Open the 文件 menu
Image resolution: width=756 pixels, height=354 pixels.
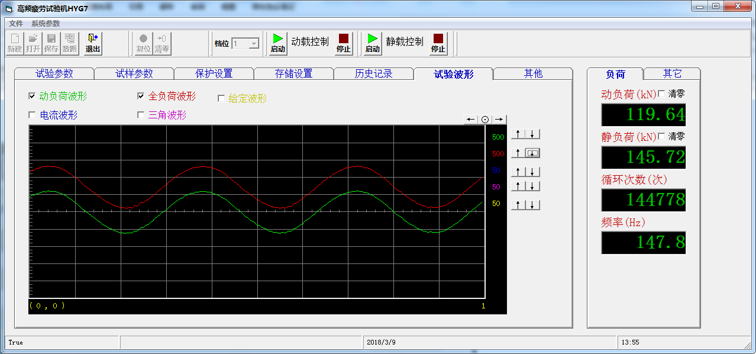(16, 24)
